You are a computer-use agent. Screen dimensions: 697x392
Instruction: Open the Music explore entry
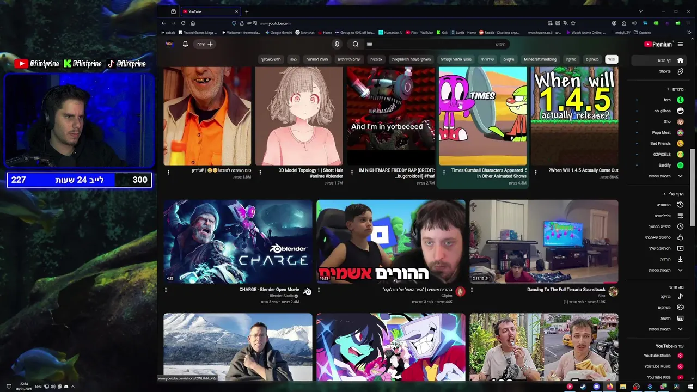pos(658,297)
